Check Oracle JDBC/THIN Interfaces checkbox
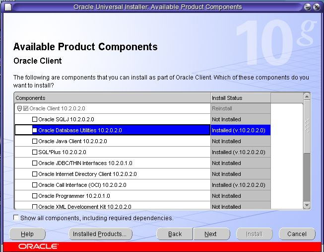 point(35,163)
